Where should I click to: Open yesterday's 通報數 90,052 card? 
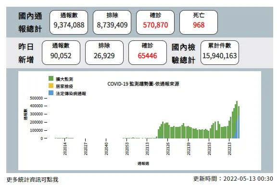(x=61, y=53)
